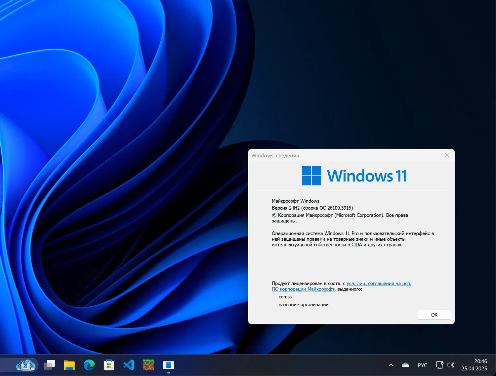Screen dimensions: 496x376
Task: Launch Visual Studio Code from the taskbar
Action: point(129,365)
